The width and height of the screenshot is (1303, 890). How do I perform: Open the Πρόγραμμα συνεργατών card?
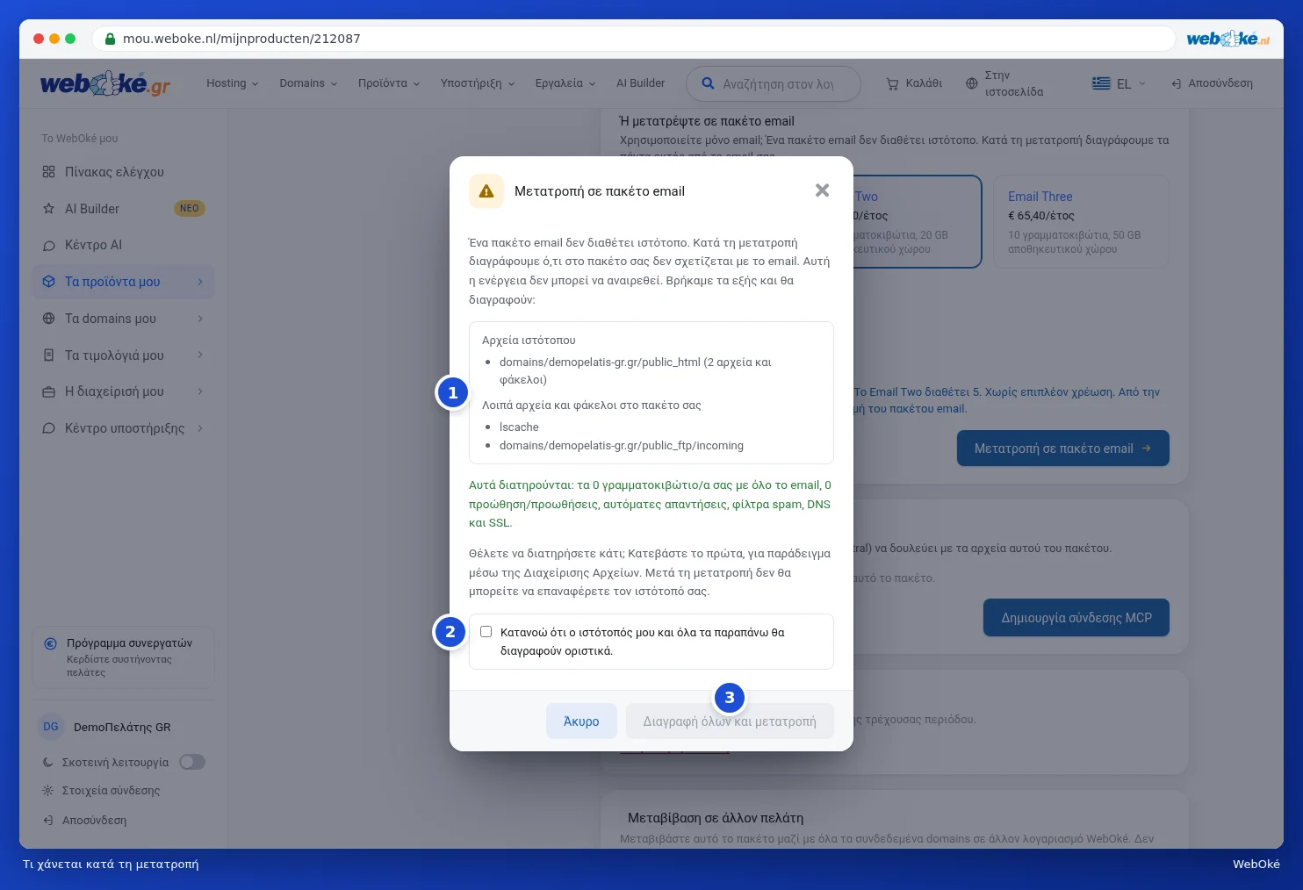(123, 657)
